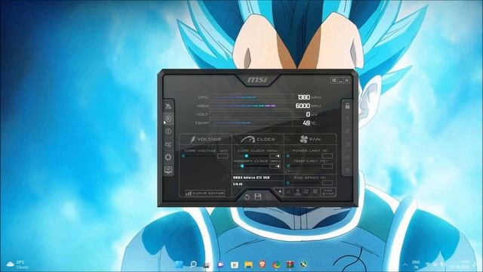Close the MSI Afterburner window
The height and width of the screenshot is (272, 483).
pyautogui.click(x=347, y=81)
